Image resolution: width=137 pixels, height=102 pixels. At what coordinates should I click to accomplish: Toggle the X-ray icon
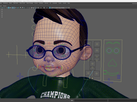(x=32, y=8)
